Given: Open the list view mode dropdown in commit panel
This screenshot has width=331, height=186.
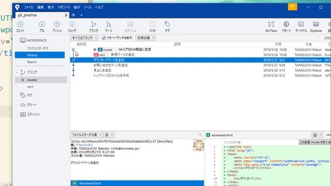Looking at the screenshot, I should pyautogui.click(x=109, y=135).
